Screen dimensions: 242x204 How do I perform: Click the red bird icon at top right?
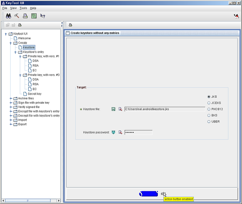(x=236, y=16)
